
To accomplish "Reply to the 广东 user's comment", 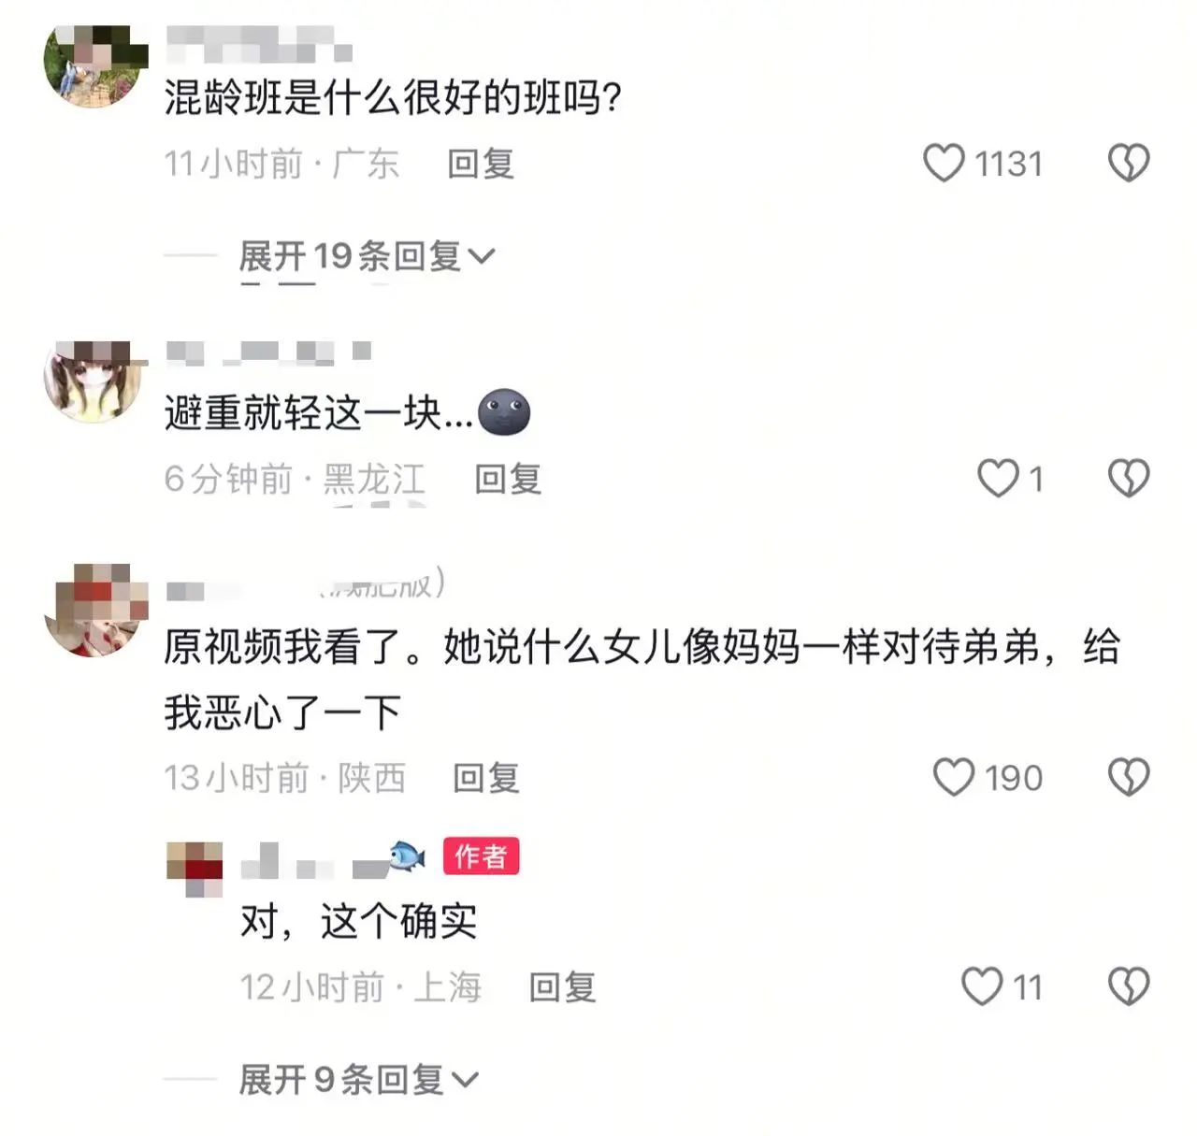I will pyautogui.click(x=481, y=164).
